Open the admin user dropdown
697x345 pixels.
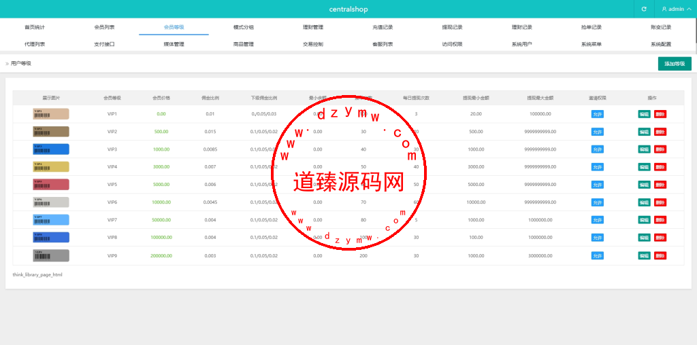(x=675, y=9)
